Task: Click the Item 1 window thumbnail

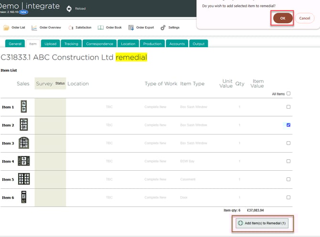Action: click(23, 107)
